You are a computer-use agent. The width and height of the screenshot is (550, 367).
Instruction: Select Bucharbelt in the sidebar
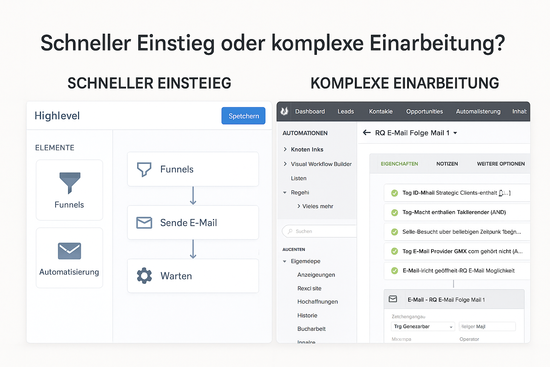(x=312, y=329)
